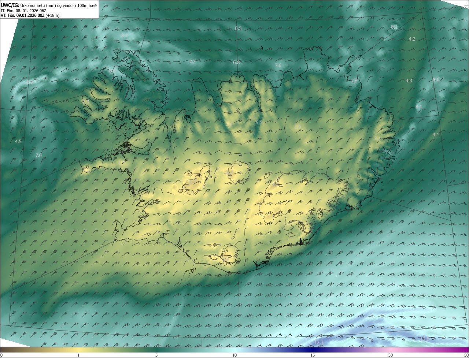The image size is (469, 358).
Task: Click the 5 tick on the color scale
Action: 156,355
